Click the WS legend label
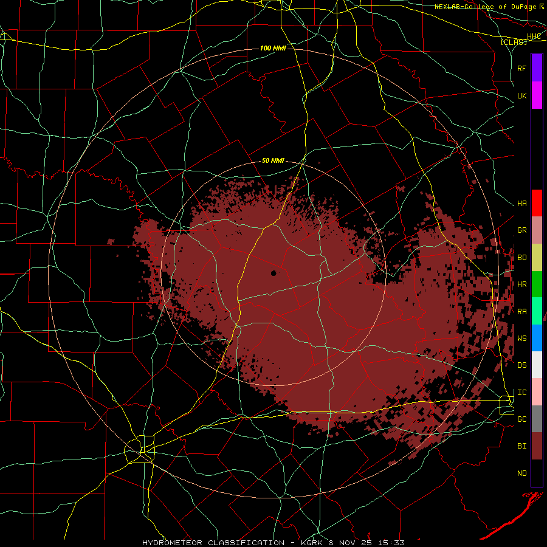This screenshot has width=547, height=547. [x=521, y=339]
